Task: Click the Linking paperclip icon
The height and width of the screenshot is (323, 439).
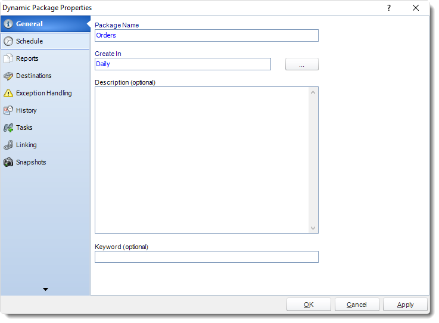Action: 8,145
